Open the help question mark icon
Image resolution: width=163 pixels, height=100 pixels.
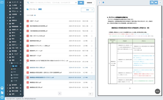pos(2,97)
